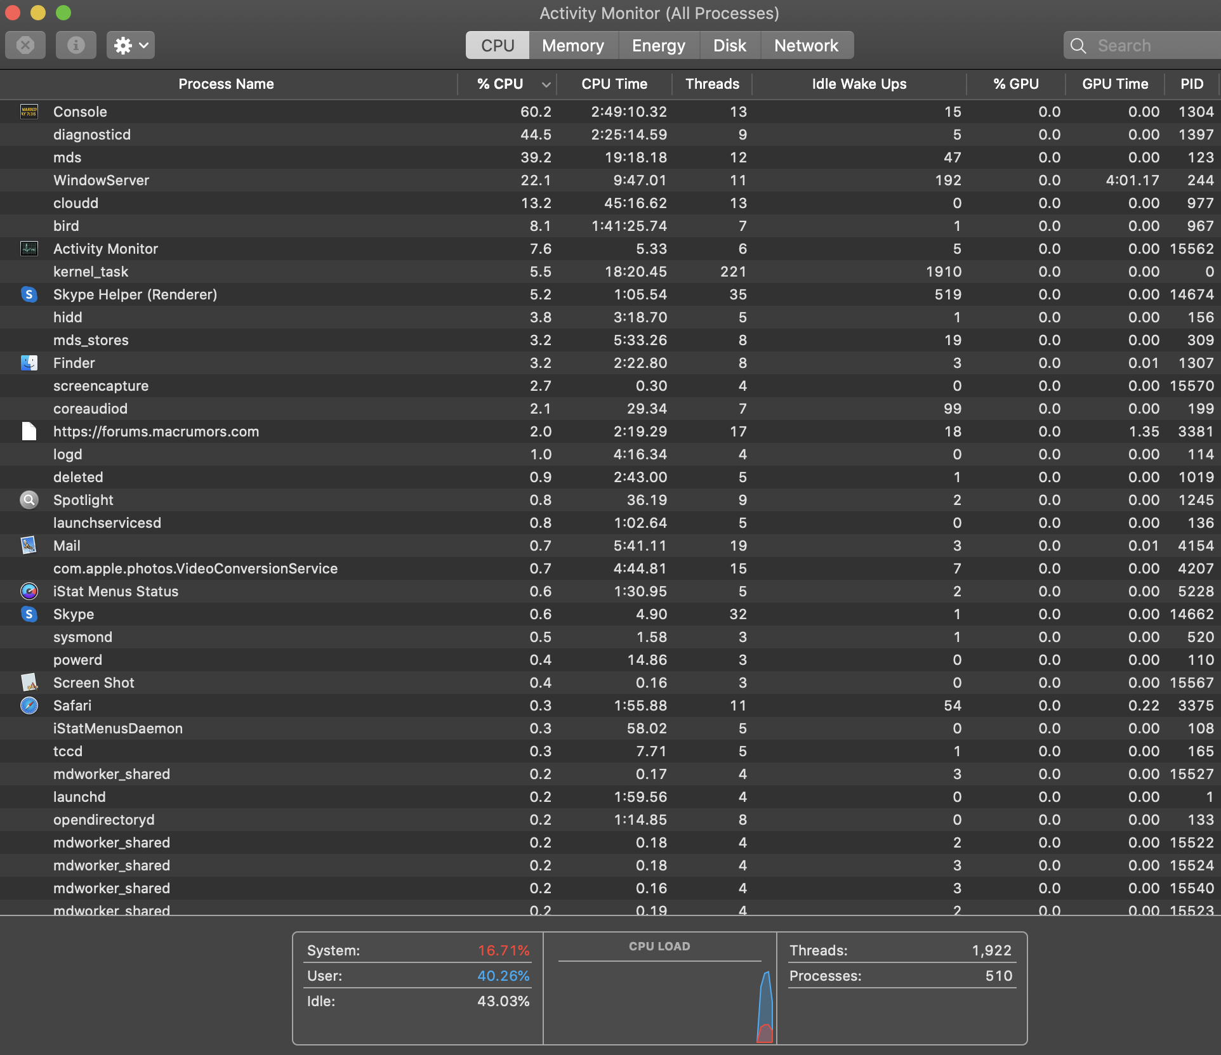Select the mds process row
Screen dimensions: 1221x1055
pyautogui.click(x=610, y=157)
